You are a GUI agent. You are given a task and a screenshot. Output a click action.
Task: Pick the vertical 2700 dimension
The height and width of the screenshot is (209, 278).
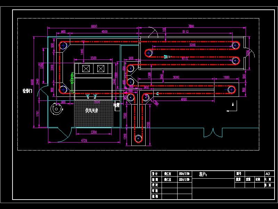pos(148,125)
